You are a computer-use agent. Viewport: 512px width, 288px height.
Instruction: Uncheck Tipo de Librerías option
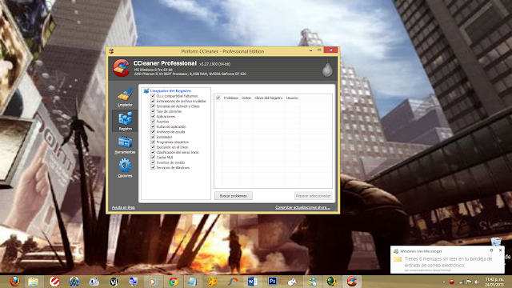point(153,111)
